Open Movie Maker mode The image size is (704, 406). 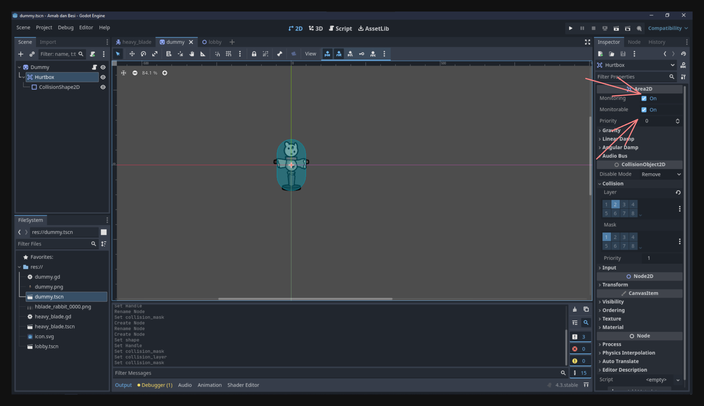tap(639, 28)
